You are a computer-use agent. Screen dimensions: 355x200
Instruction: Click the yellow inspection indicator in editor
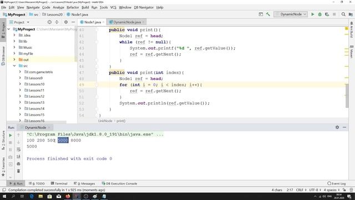346,28
